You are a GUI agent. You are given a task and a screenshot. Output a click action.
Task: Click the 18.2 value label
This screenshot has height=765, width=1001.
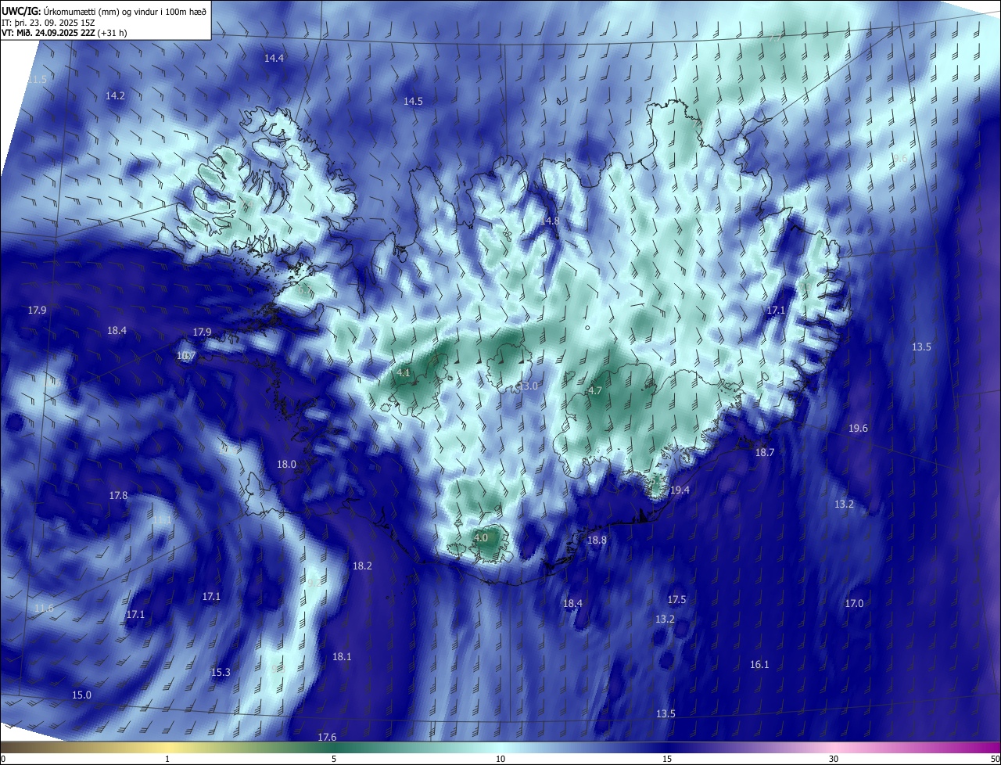click(x=362, y=566)
